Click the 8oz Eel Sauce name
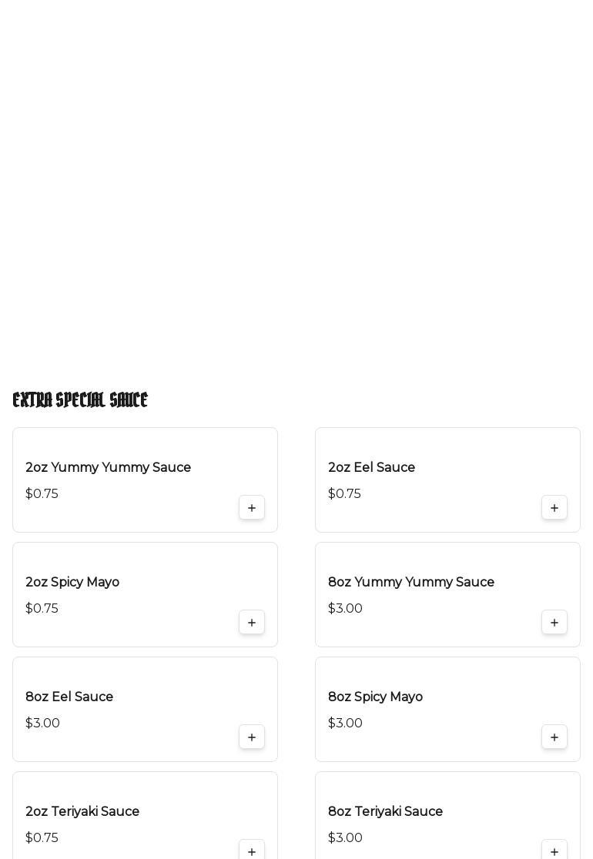The image size is (593, 859). pyautogui.click(x=69, y=697)
